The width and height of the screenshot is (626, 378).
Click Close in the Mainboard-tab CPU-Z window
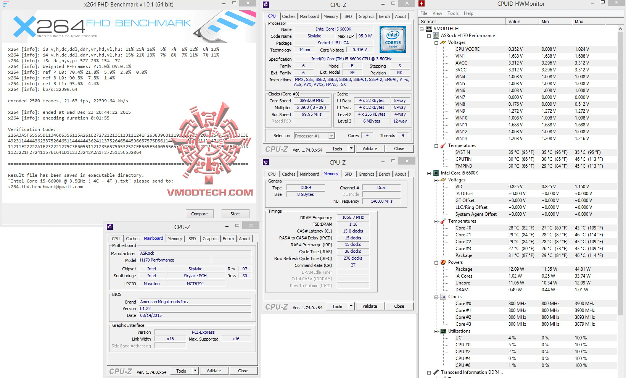coord(243,371)
